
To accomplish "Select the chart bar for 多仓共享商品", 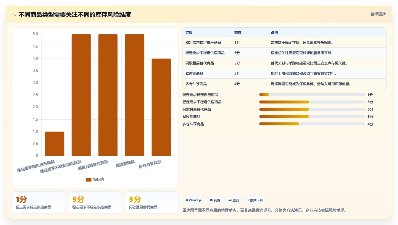I will coord(161,107).
